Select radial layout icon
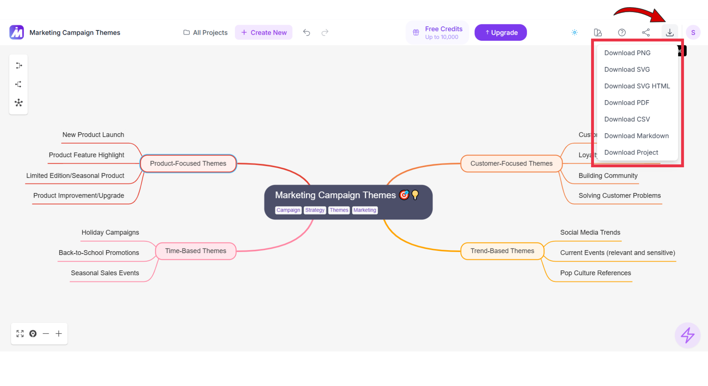708x386 pixels. 19,103
